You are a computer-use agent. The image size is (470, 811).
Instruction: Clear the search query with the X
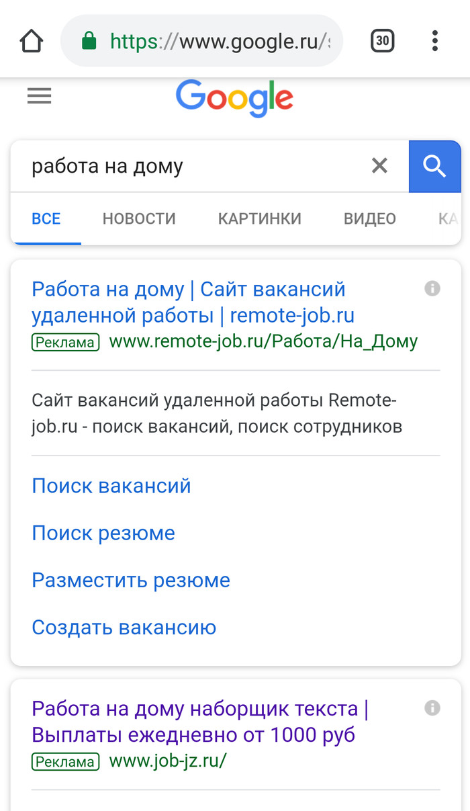tap(379, 165)
